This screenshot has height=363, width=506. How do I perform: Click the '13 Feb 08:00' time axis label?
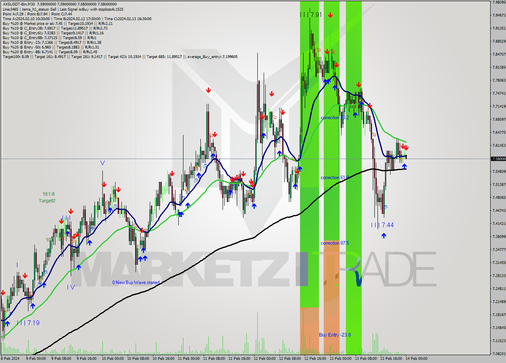(x=366, y=359)
